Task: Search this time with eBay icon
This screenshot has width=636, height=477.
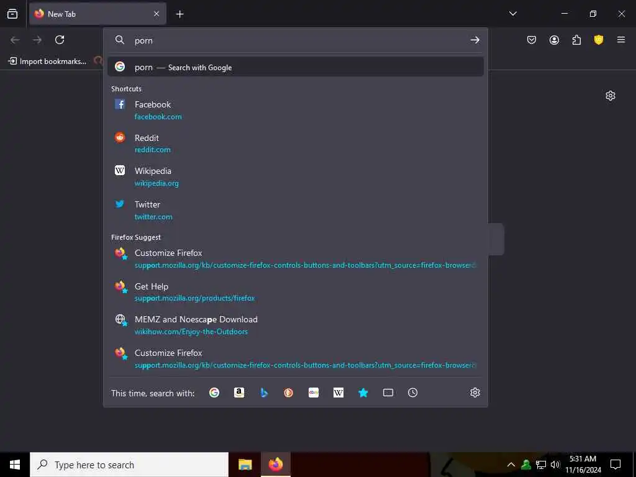Action: click(314, 393)
